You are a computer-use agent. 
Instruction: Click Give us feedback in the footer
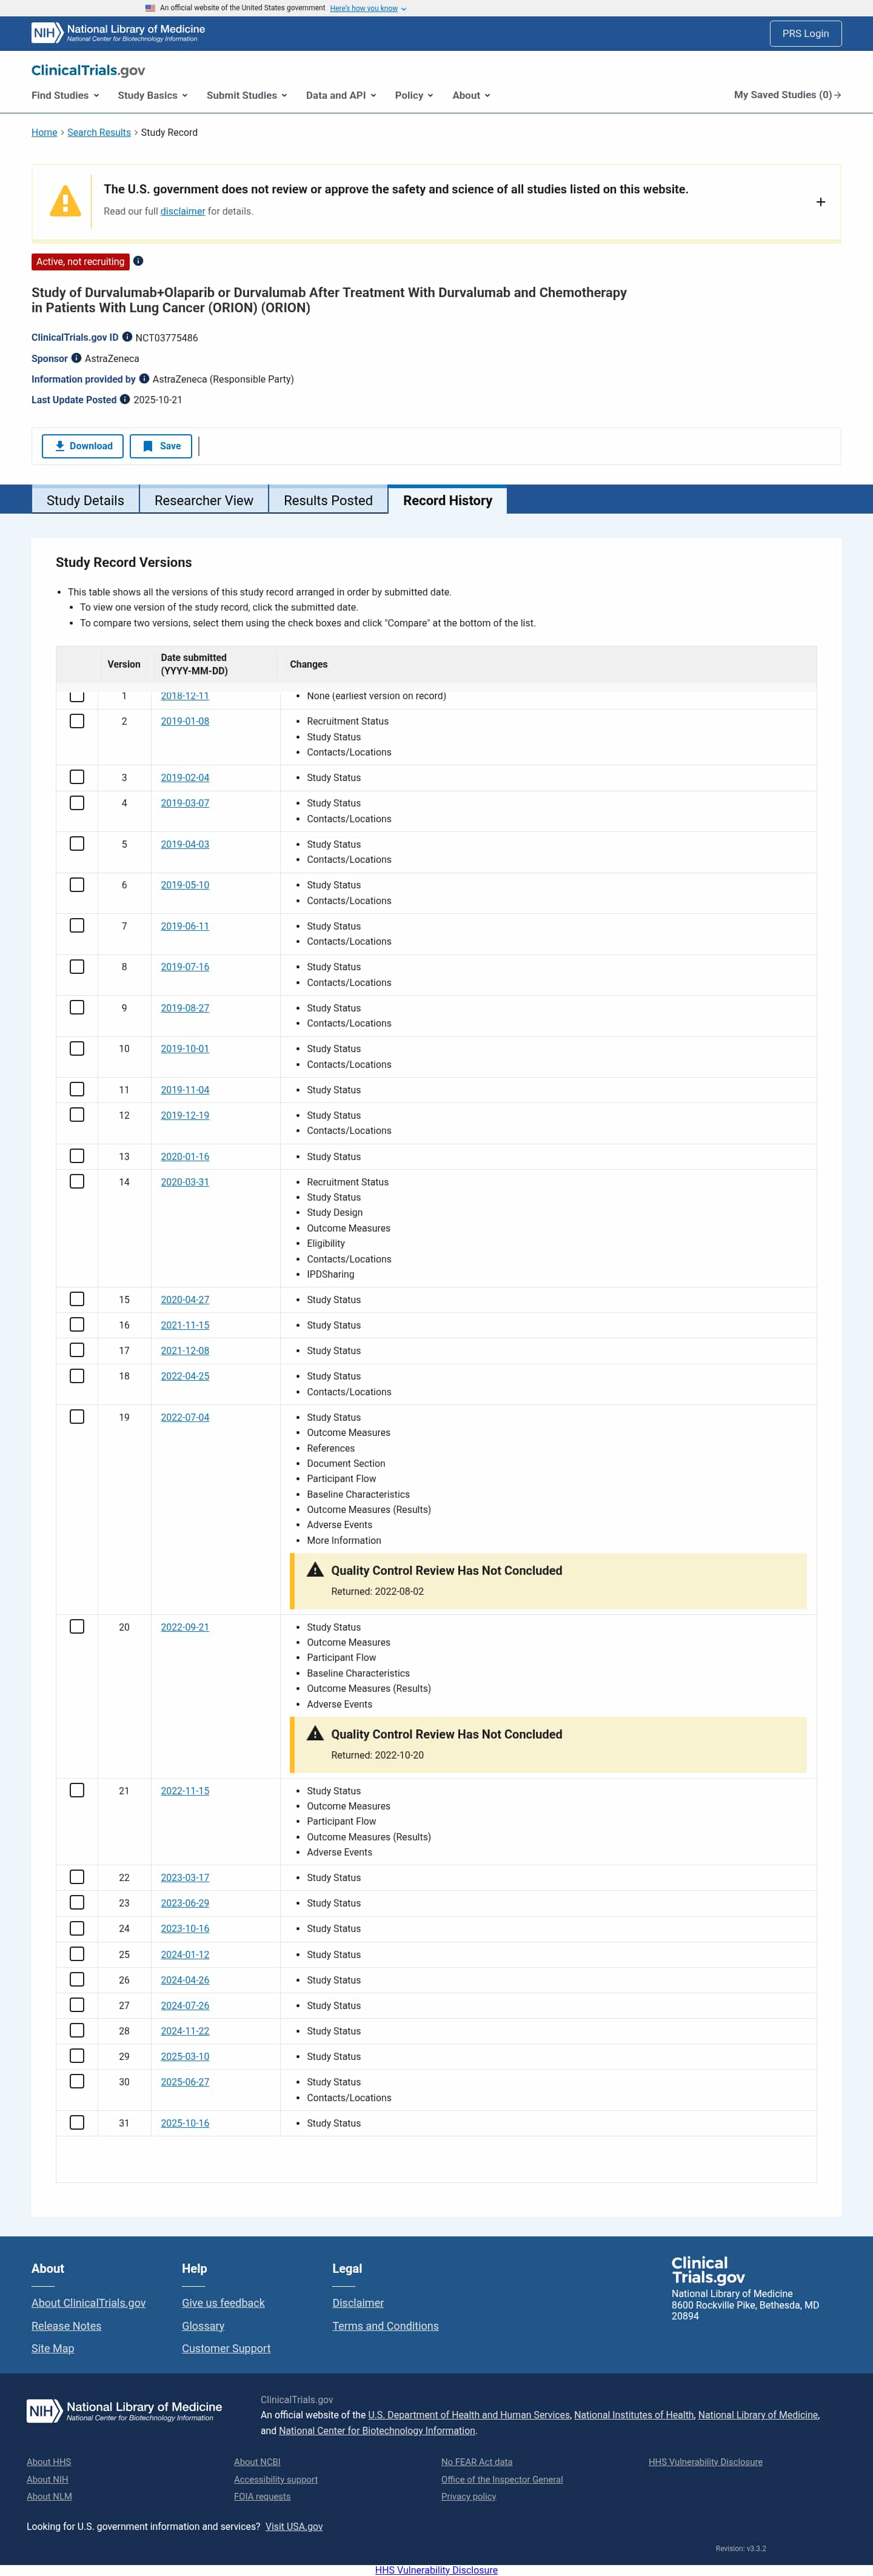click(223, 2303)
